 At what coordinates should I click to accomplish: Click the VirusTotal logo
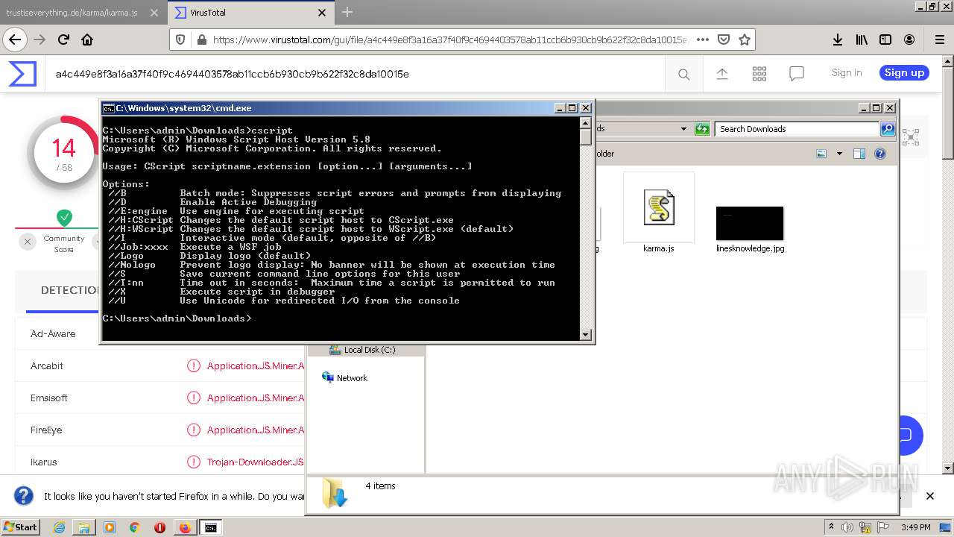click(x=22, y=73)
